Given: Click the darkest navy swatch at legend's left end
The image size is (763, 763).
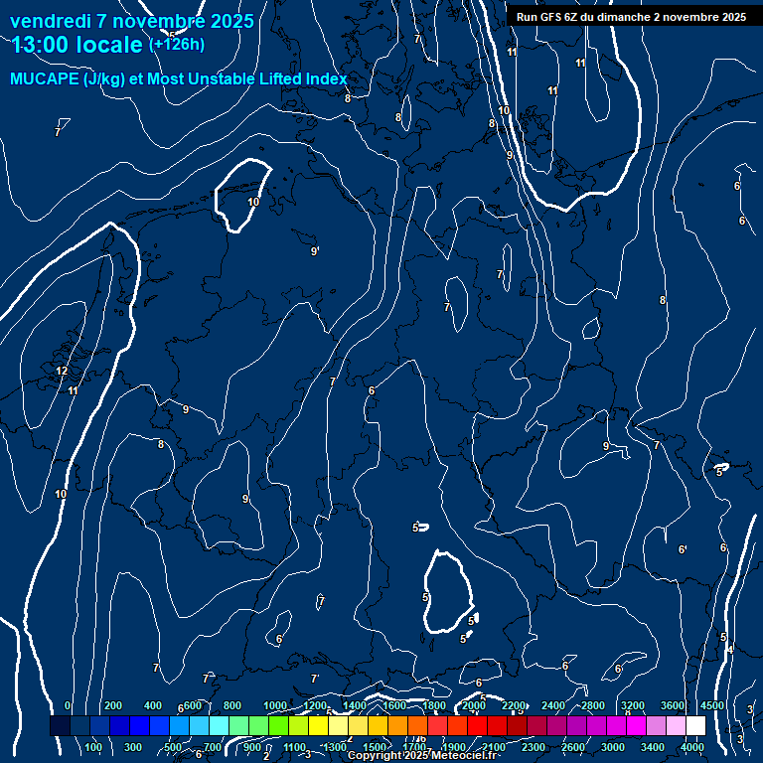Looking at the screenshot, I should [60, 726].
